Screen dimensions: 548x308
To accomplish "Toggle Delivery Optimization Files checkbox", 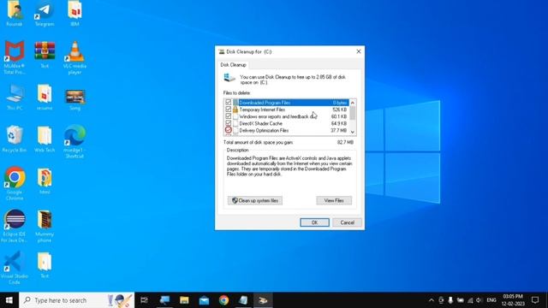I will pyautogui.click(x=229, y=130).
